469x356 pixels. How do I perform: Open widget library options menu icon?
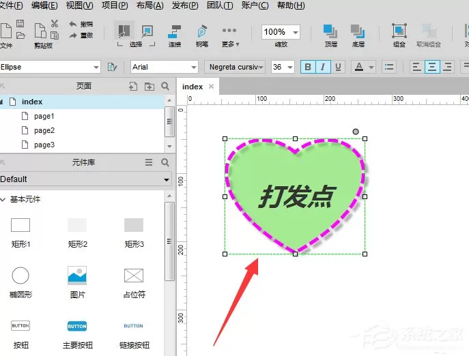149,162
